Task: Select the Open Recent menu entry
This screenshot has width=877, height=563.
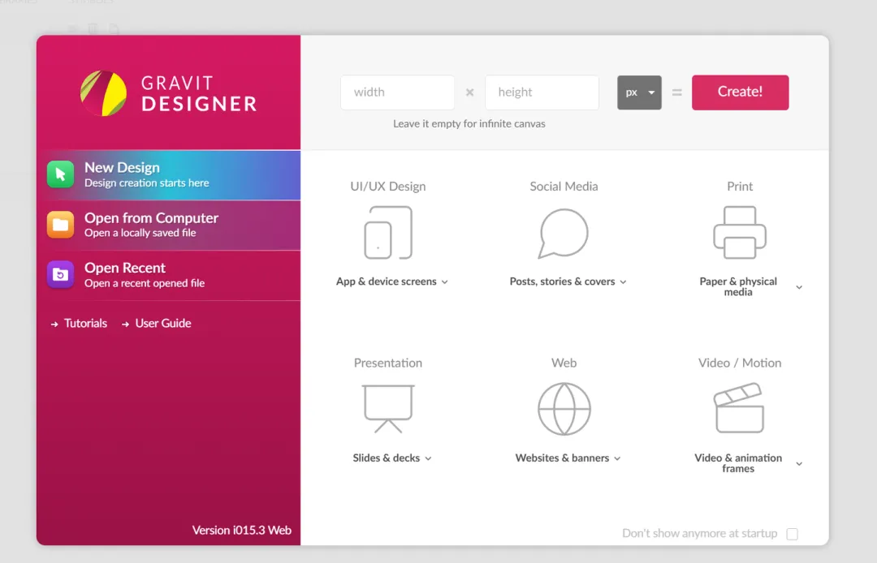Action: coord(169,275)
